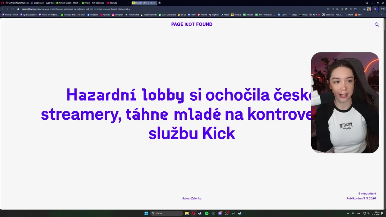Open the Canva bookmark
Screen dimensions: 386x217
click(x=282, y=15)
